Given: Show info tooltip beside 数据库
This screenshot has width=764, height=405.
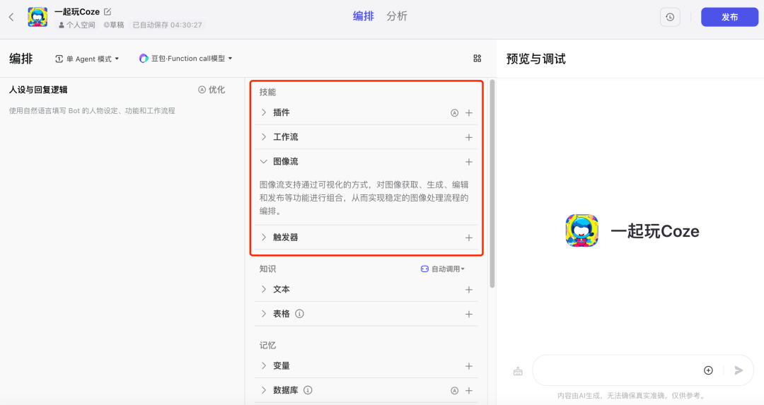Looking at the screenshot, I should click(x=308, y=390).
